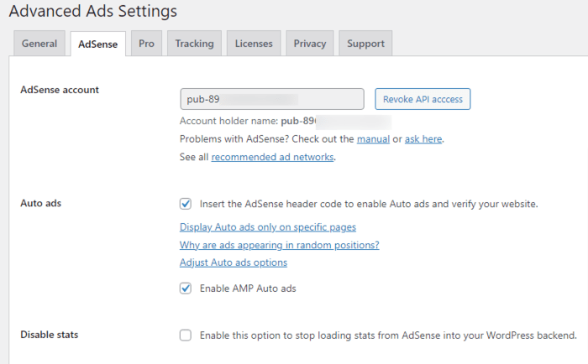The height and width of the screenshot is (364, 588).
Task: Click the 'Advanced Ads Settings' page heading
Action: (x=93, y=11)
